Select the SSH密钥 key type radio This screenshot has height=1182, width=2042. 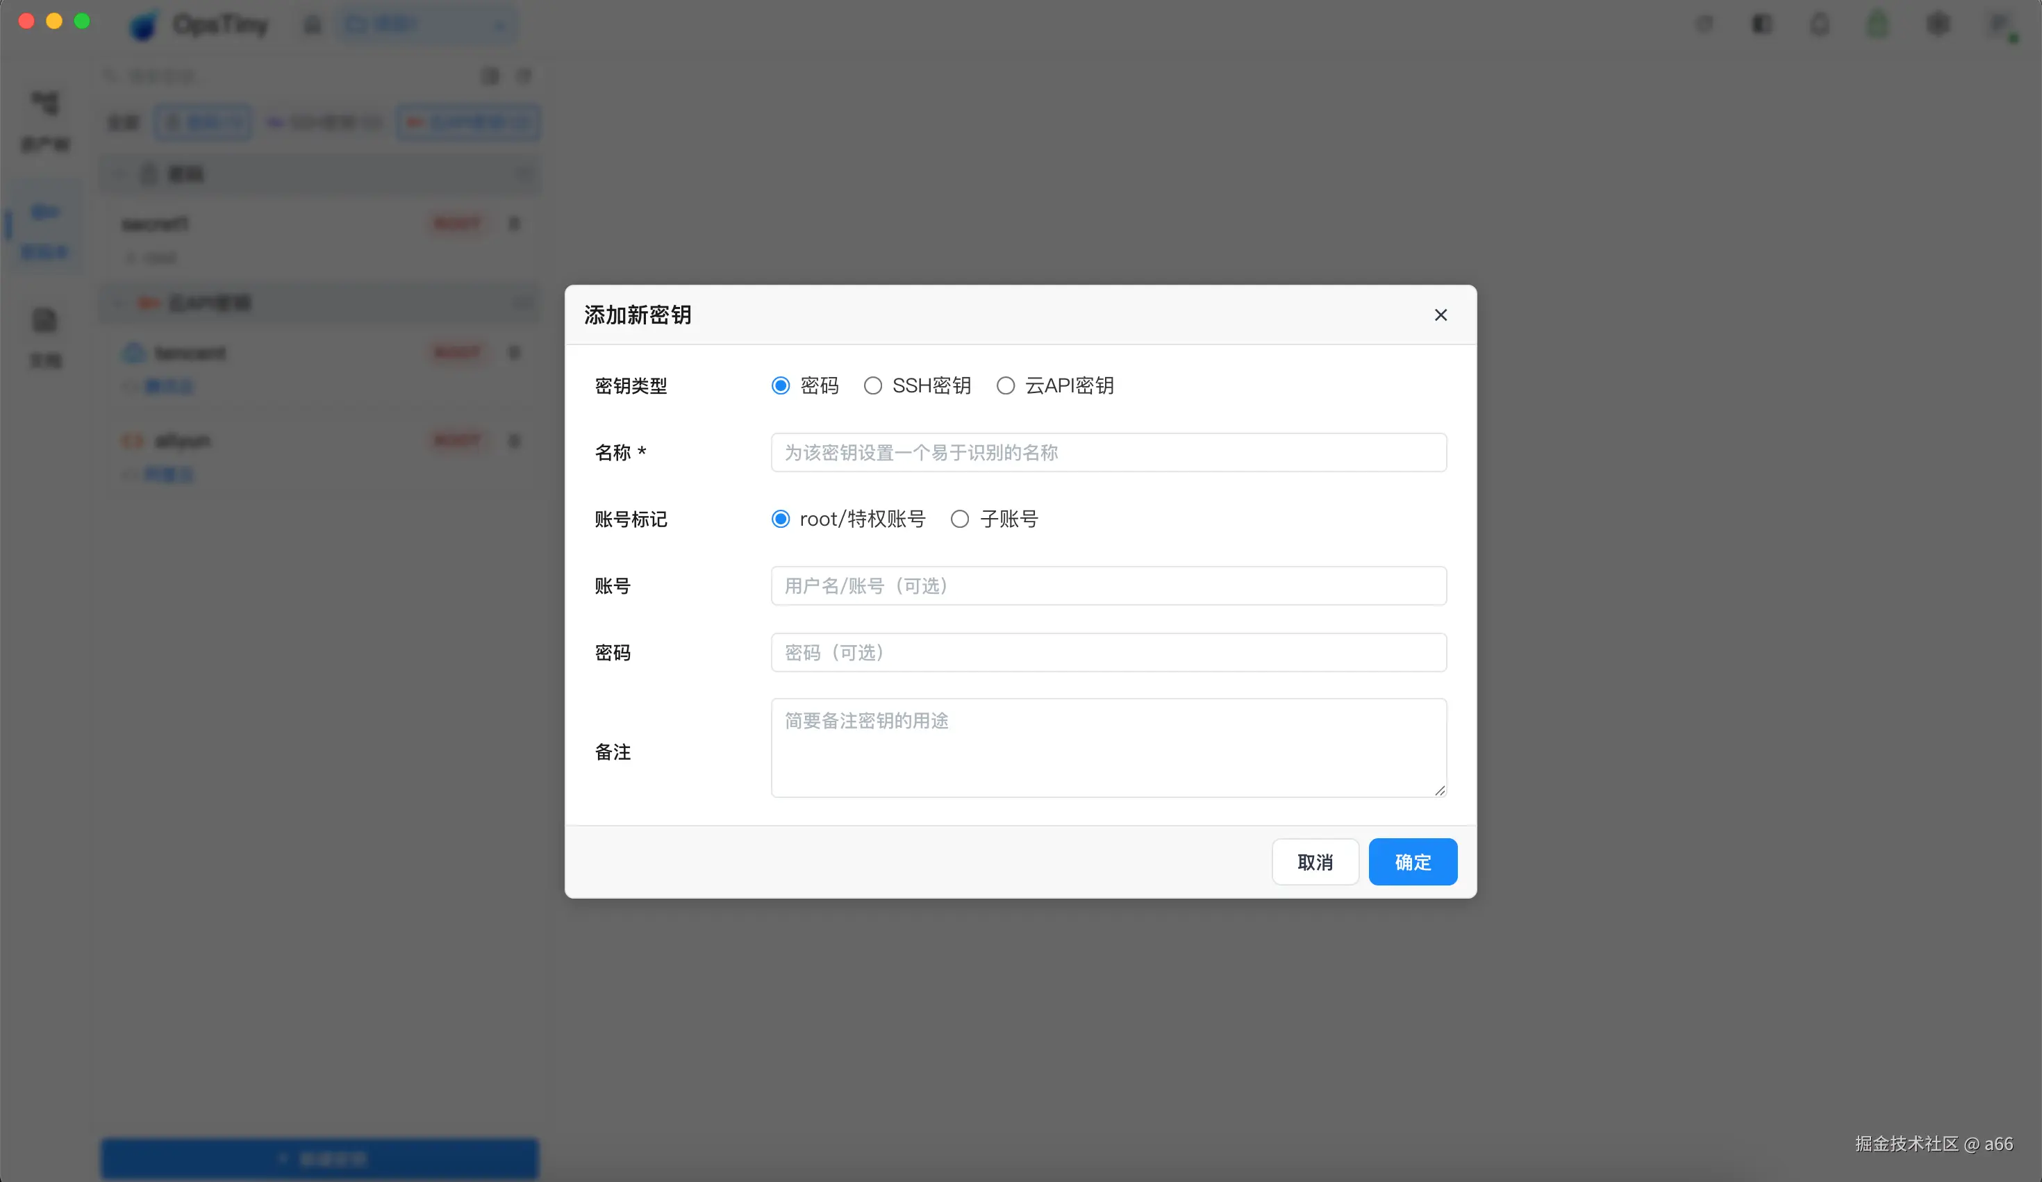point(872,385)
